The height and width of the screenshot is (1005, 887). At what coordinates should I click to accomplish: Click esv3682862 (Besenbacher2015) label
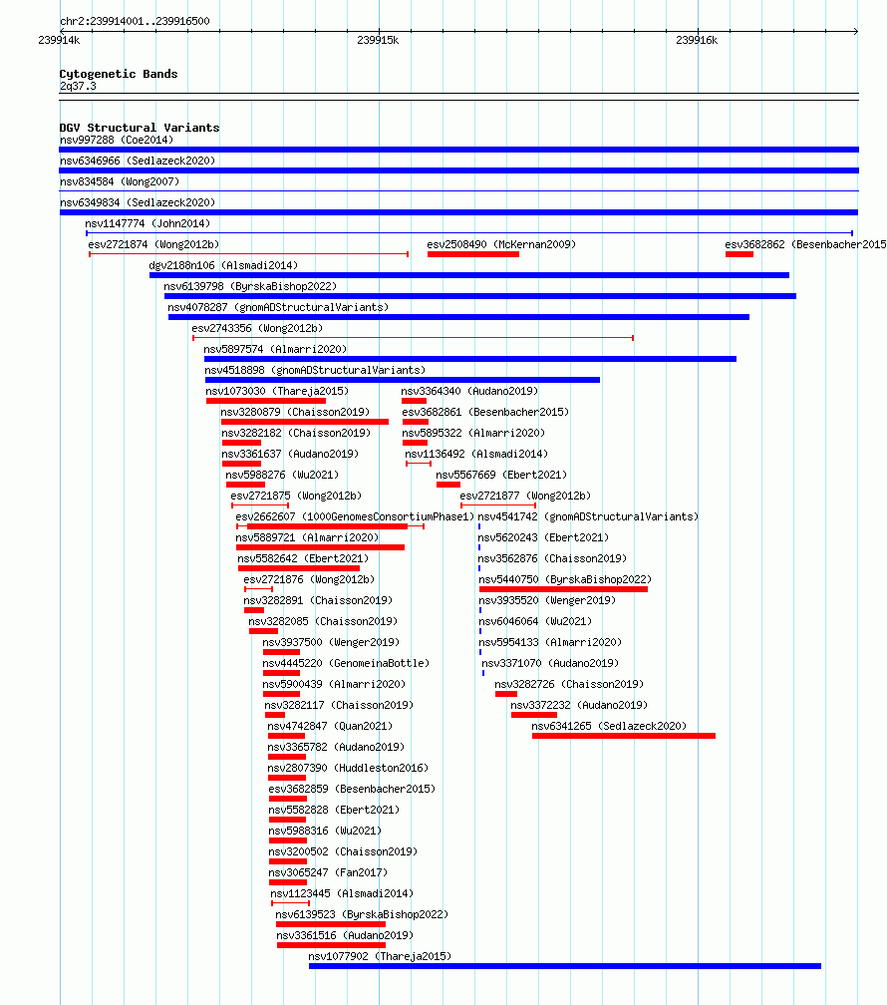coord(805,244)
